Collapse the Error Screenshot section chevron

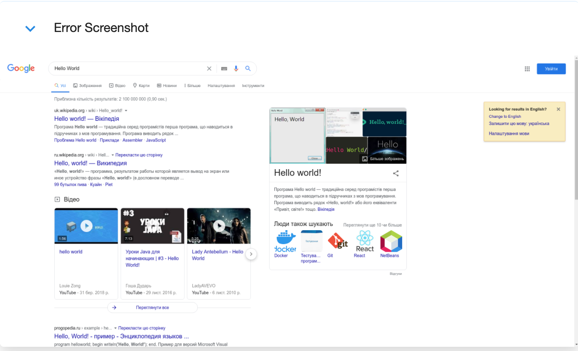30,29
